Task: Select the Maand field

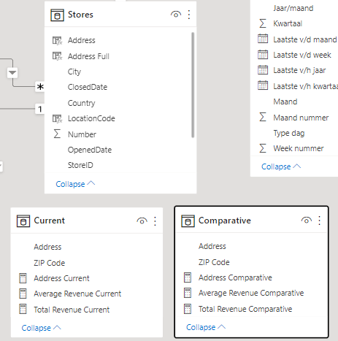Action: point(285,101)
